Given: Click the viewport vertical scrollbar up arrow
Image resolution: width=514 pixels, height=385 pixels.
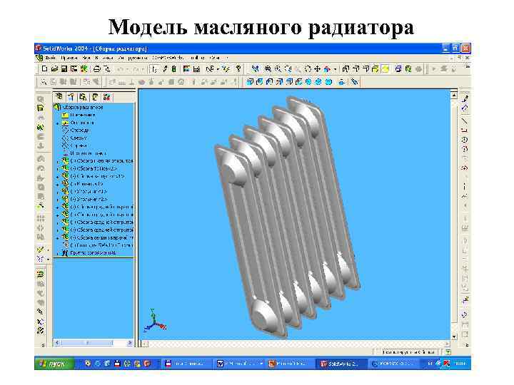Looking at the screenshot, I should (454, 96).
